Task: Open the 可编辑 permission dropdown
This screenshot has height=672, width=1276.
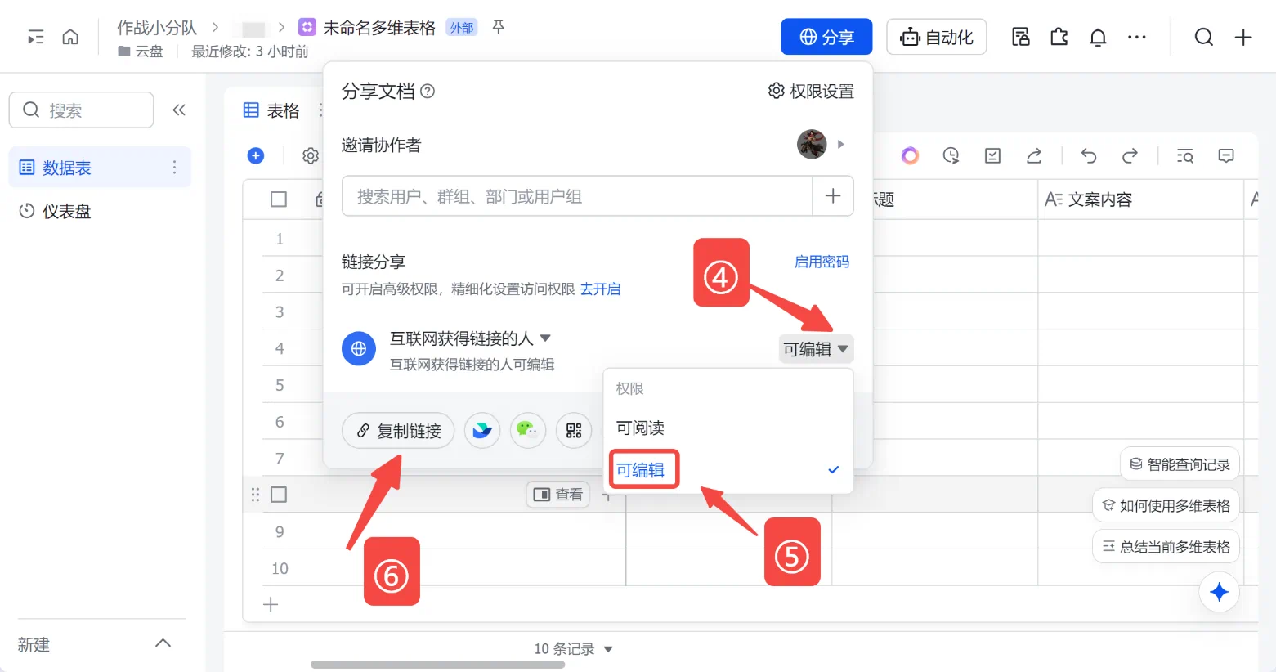Action: 815,349
